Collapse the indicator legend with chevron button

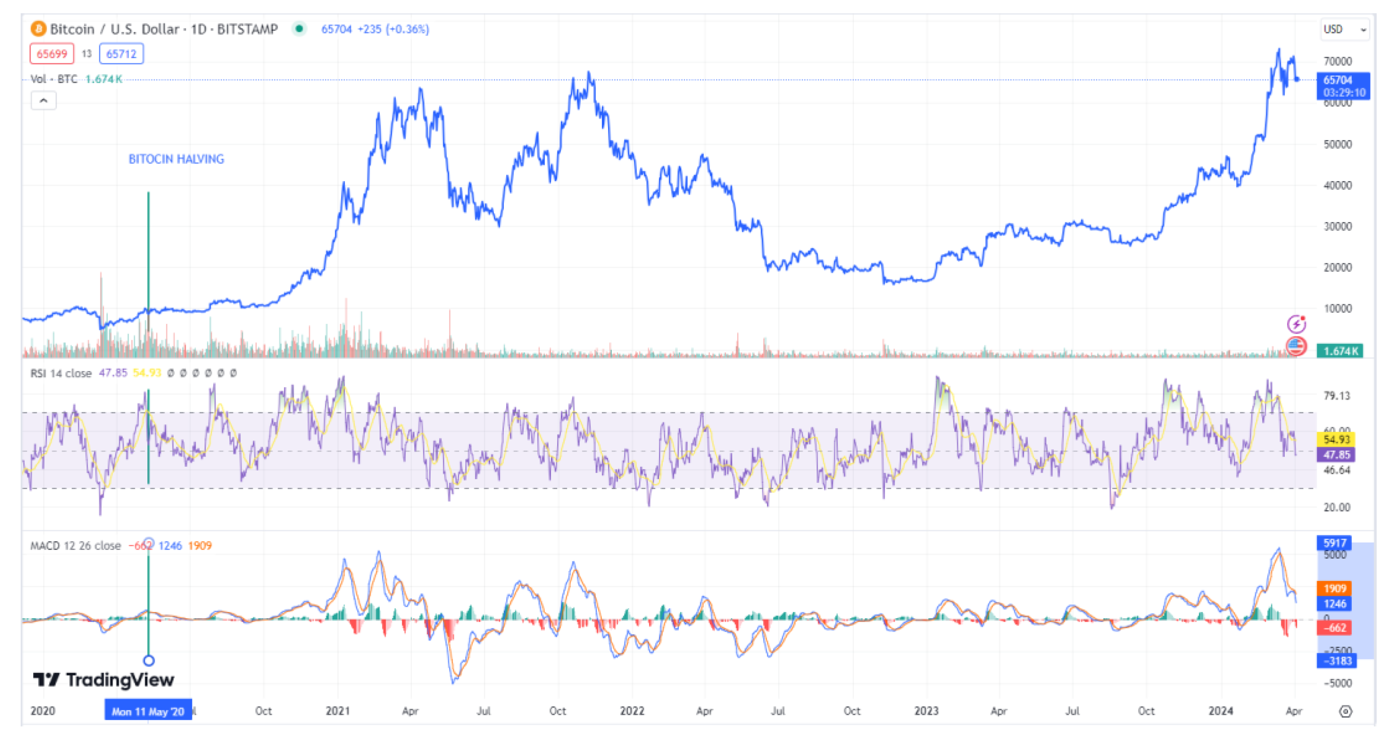[43, 100]
